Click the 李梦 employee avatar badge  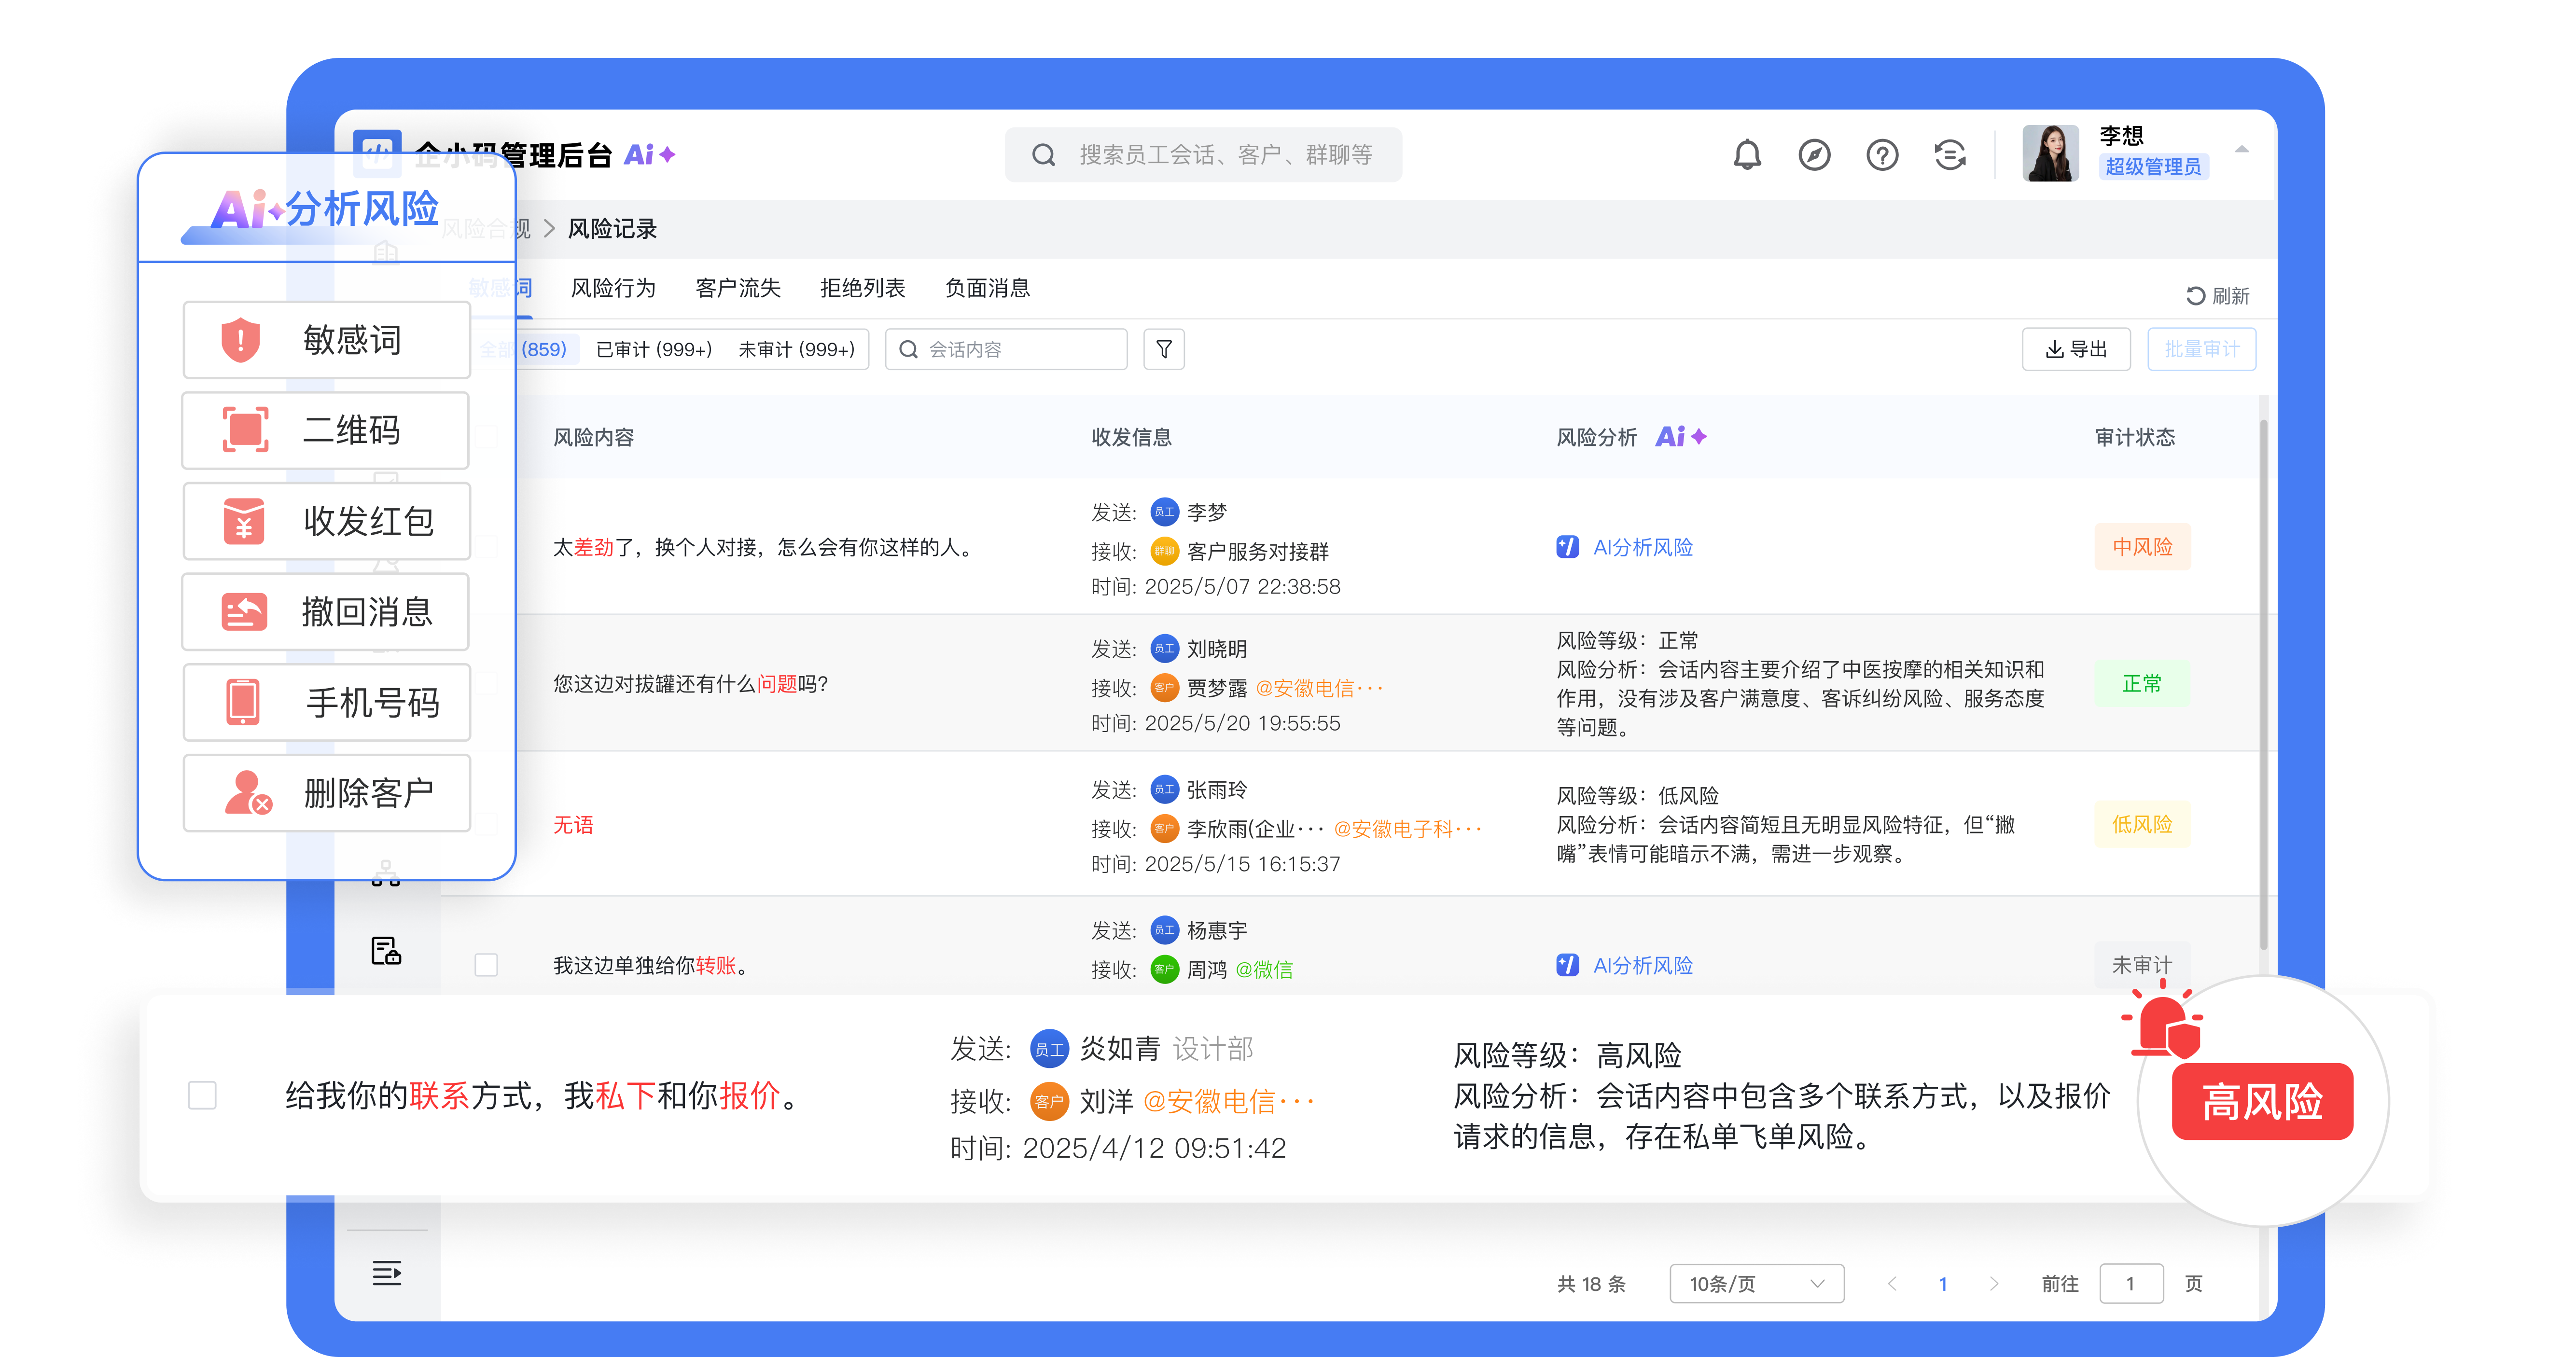point(1164,512)
